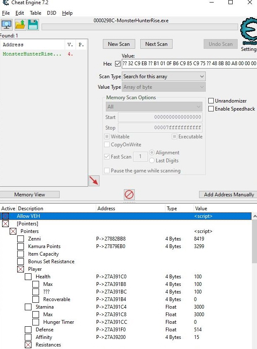The width and height of the screenshot is (257, 349).
Task: Open the File menu
Action: click(x=6, y=13)
